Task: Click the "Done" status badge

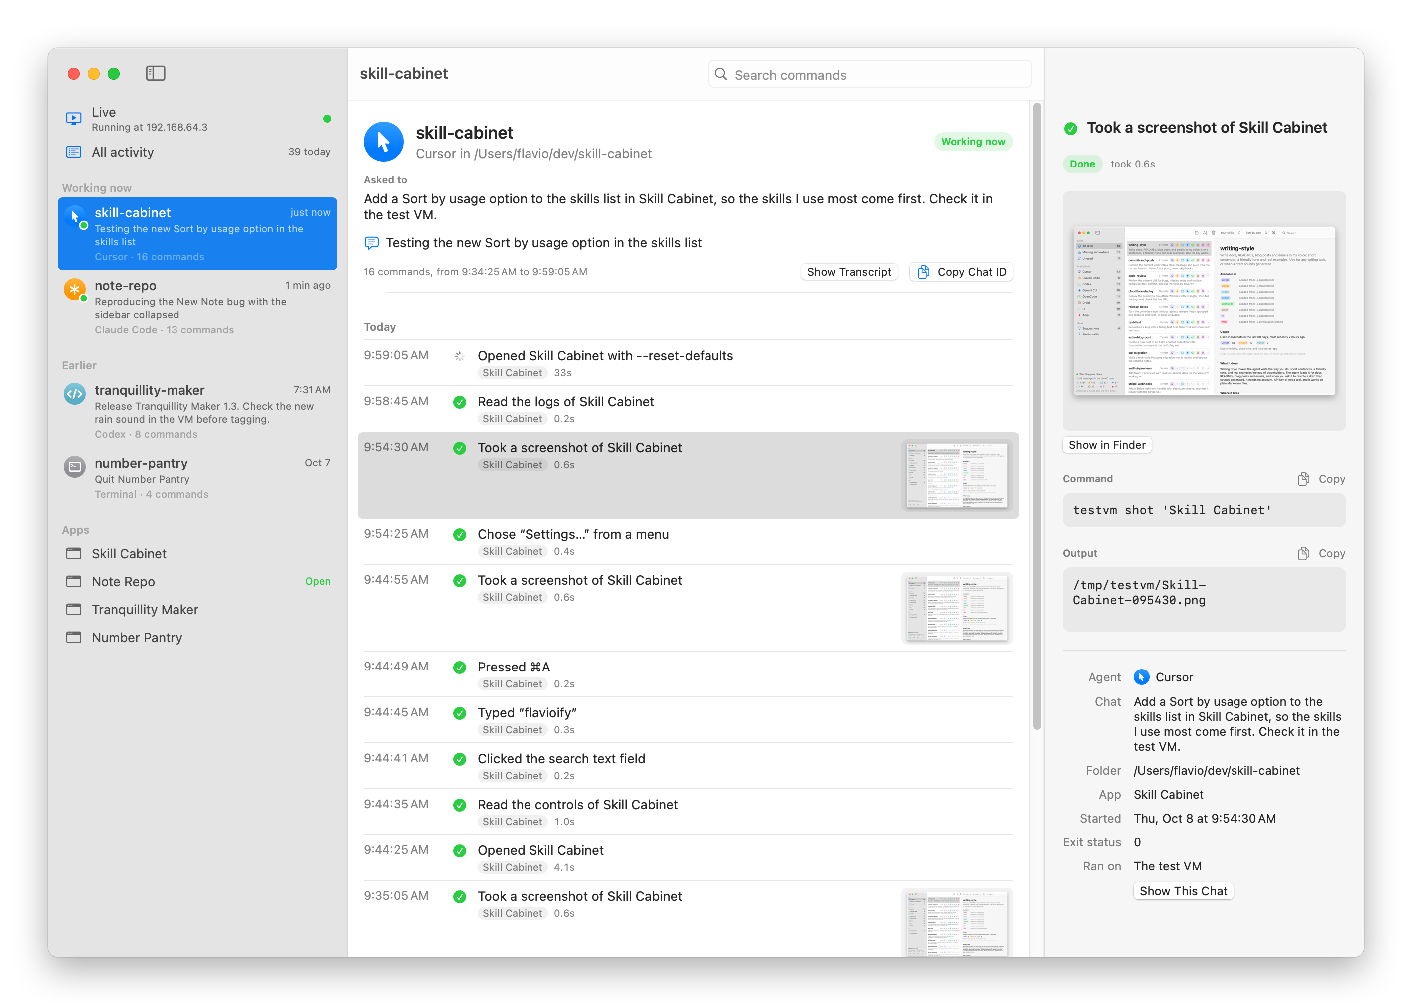Action: (x=1082, y=164)
